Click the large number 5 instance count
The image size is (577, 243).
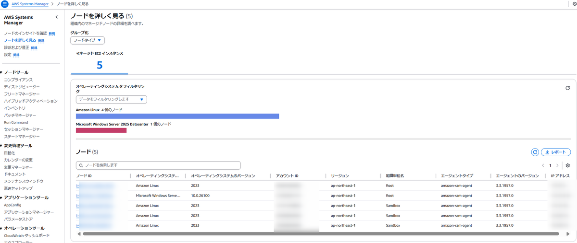point(100,65)
